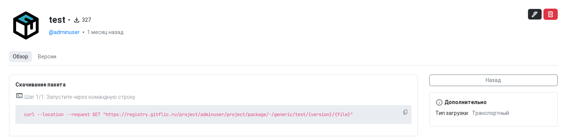Go back using the Назад button
This screenshot has width=566, height=140.
493,80
